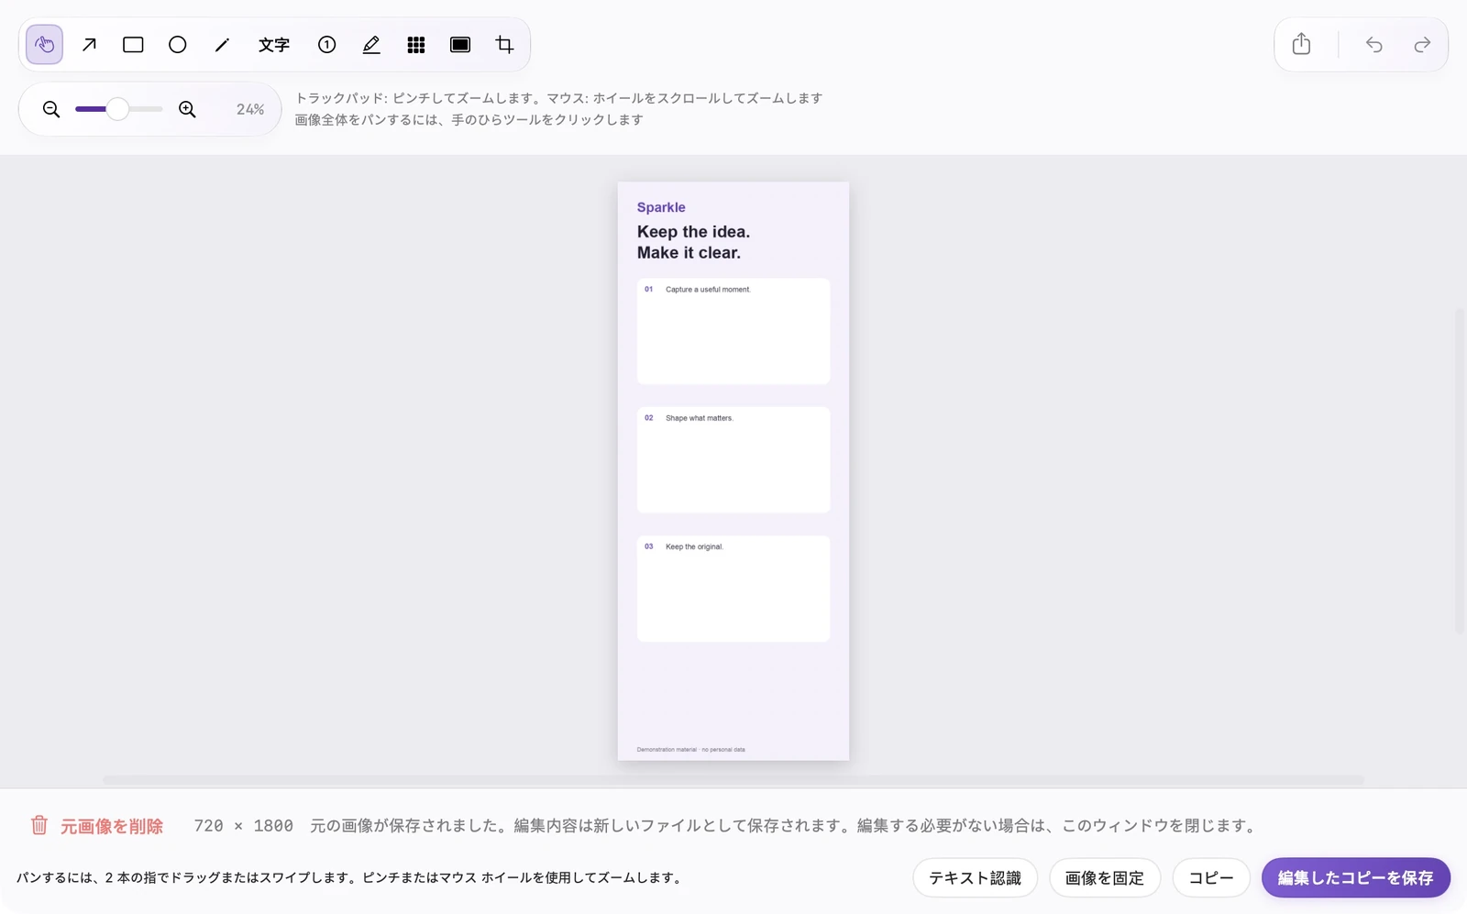Undo the last edit
The image size is (1467, 914).
(1373, 44)
